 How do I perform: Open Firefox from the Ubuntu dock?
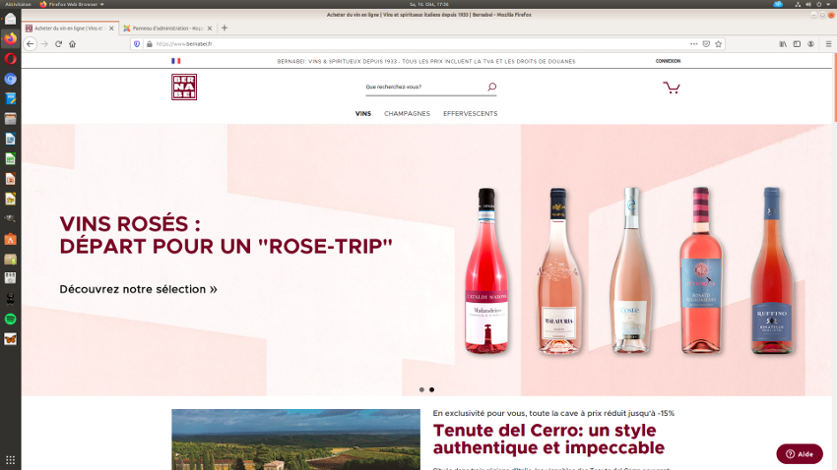coord(10,38)
